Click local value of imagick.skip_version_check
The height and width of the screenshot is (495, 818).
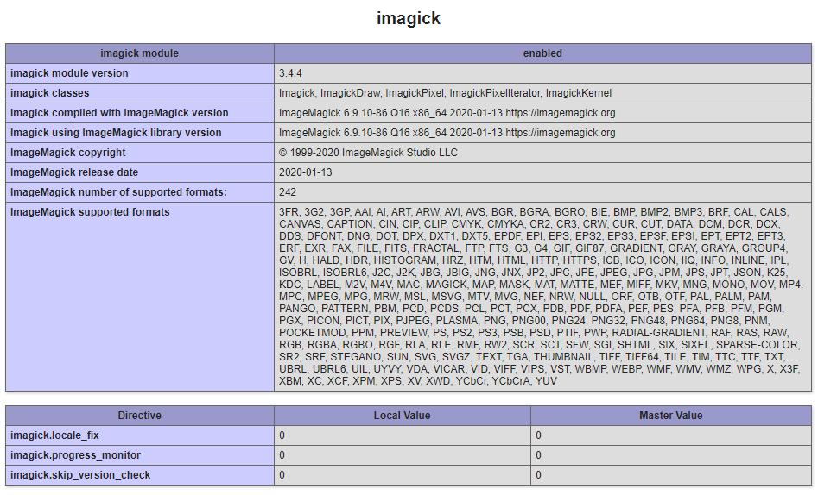click(403, 474)
